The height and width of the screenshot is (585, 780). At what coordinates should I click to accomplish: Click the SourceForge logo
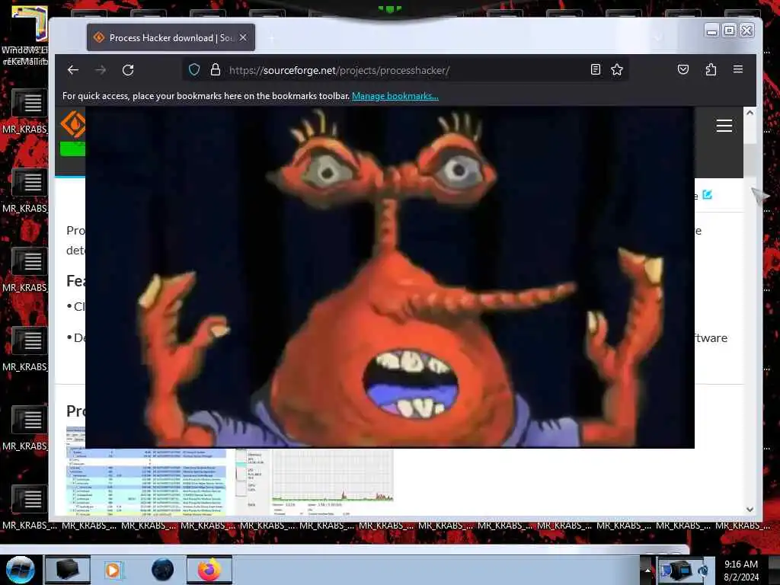[72, 124]
